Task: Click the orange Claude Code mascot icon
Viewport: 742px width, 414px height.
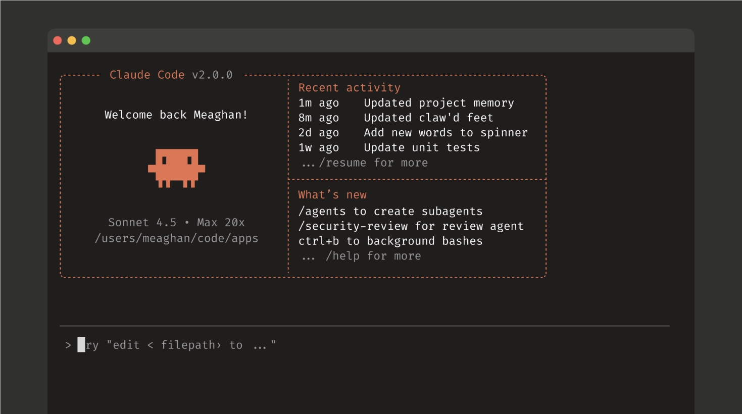Action: click(176, 168)
